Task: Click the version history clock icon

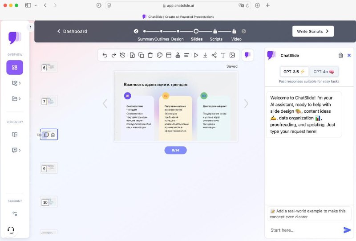Action: click(x=123, y=55)
